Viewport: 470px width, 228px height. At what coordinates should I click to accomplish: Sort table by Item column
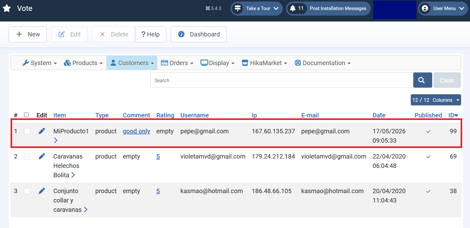tap(59, 115)
